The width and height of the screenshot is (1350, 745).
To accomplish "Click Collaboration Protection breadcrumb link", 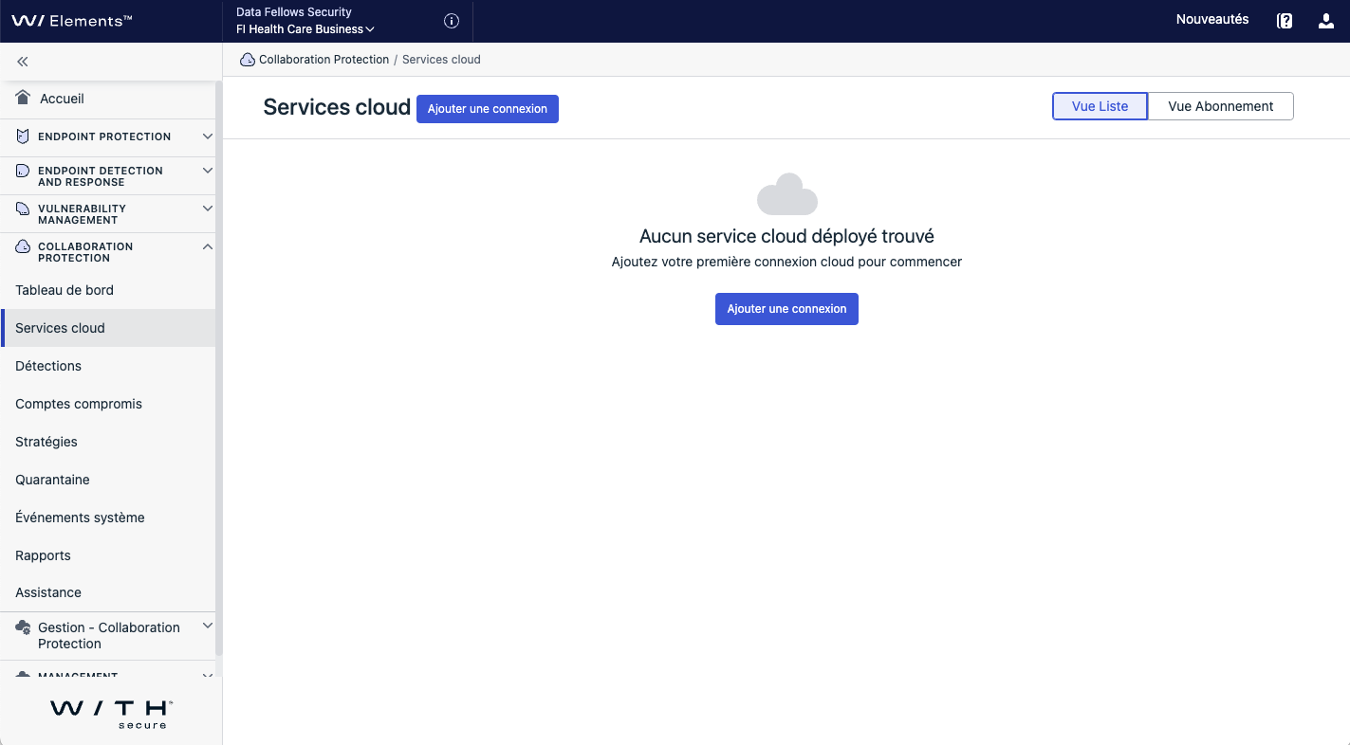I will 324,60.
